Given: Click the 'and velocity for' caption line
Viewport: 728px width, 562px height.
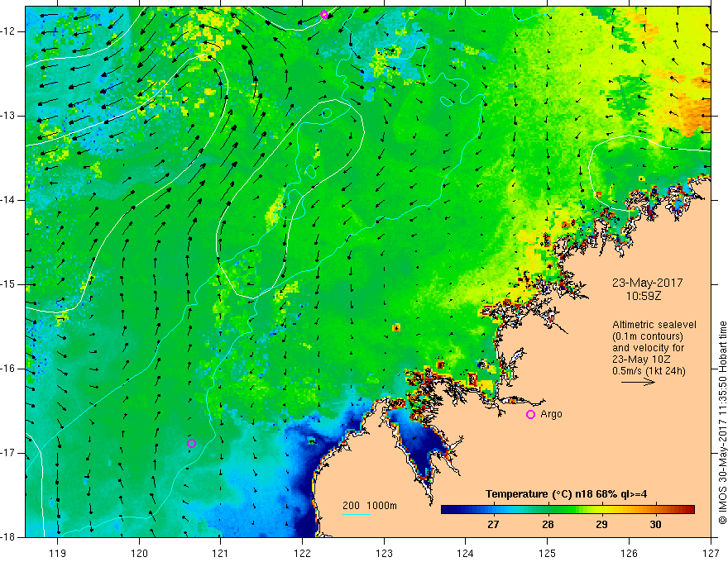Looking at the screenshot, I should (x=648, y=348).
